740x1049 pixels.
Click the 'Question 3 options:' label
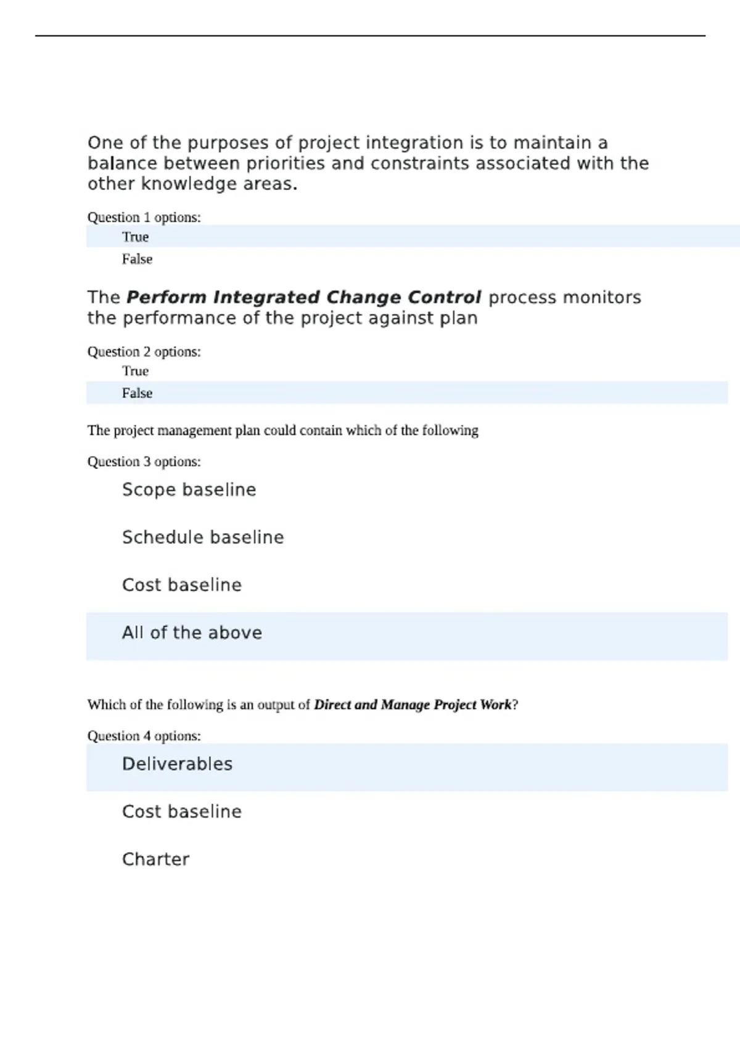144,462
